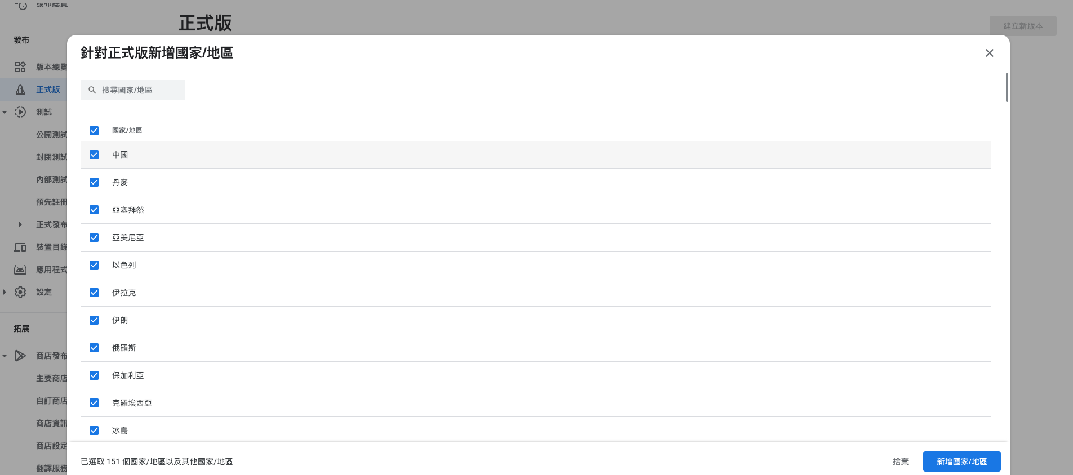
Task: Click the 捨棄 discard button
Action: click(901, 461)
